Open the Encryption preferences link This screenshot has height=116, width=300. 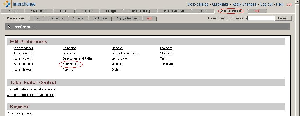pos(70,64)
